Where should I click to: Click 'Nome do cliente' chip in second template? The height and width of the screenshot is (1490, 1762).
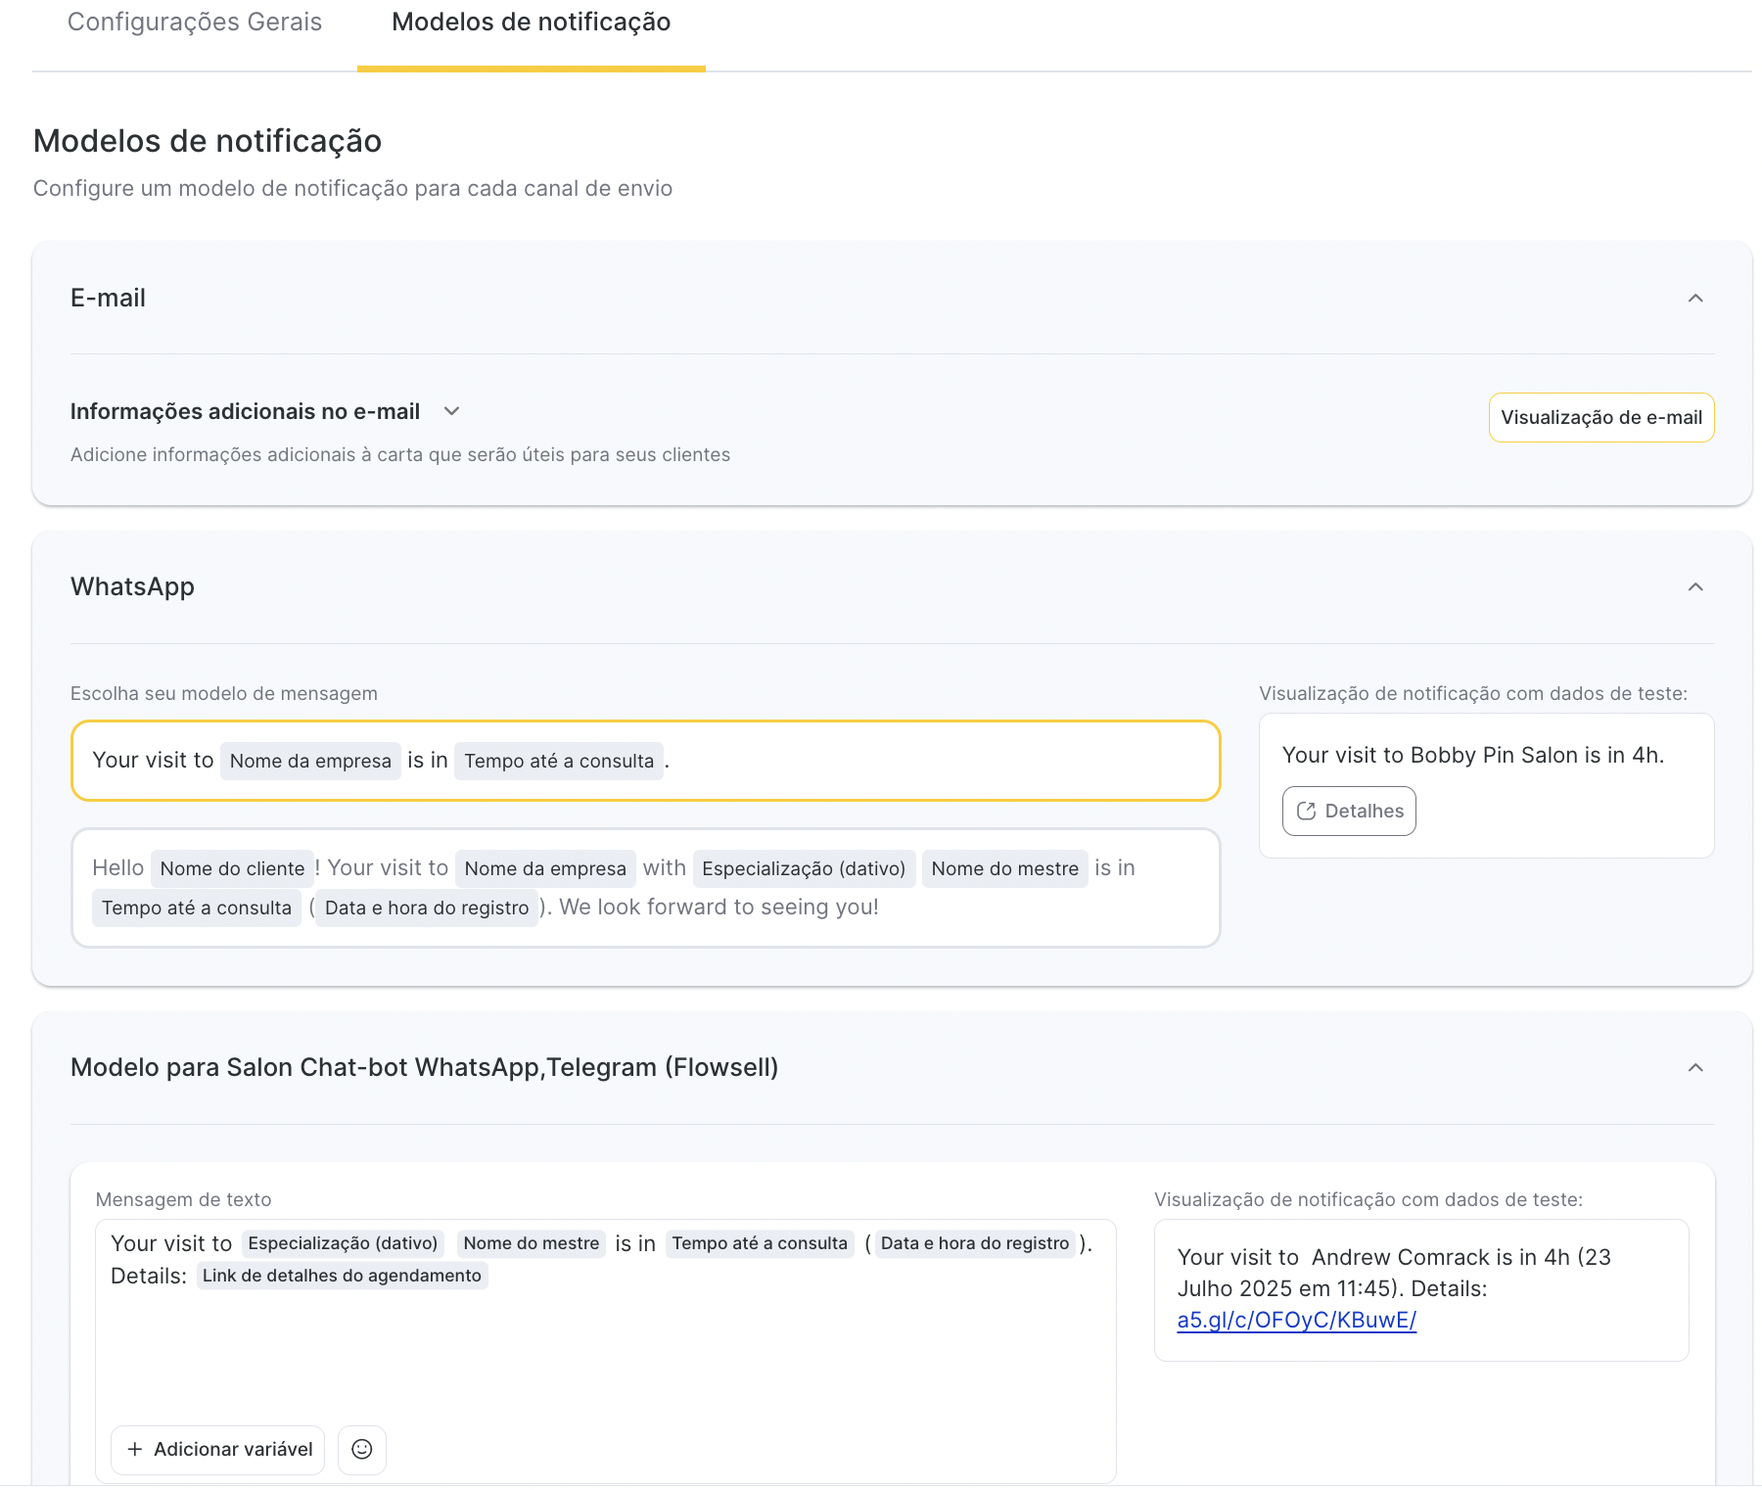(232, 868)
